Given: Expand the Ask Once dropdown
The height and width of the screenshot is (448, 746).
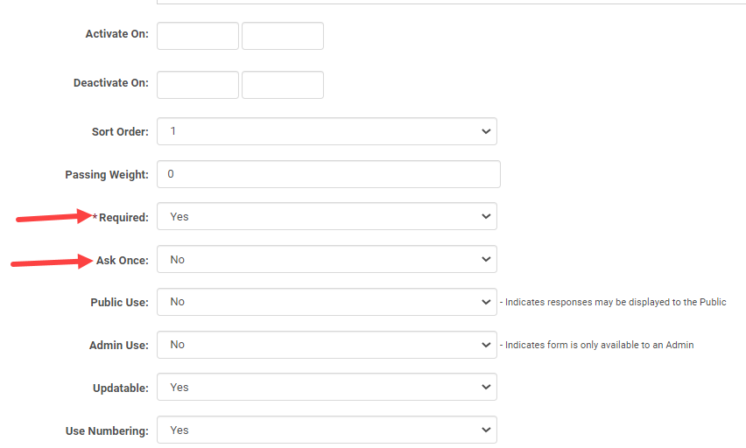Looking at the screenshot, I should pyautogui.click(x=327, y=260).
